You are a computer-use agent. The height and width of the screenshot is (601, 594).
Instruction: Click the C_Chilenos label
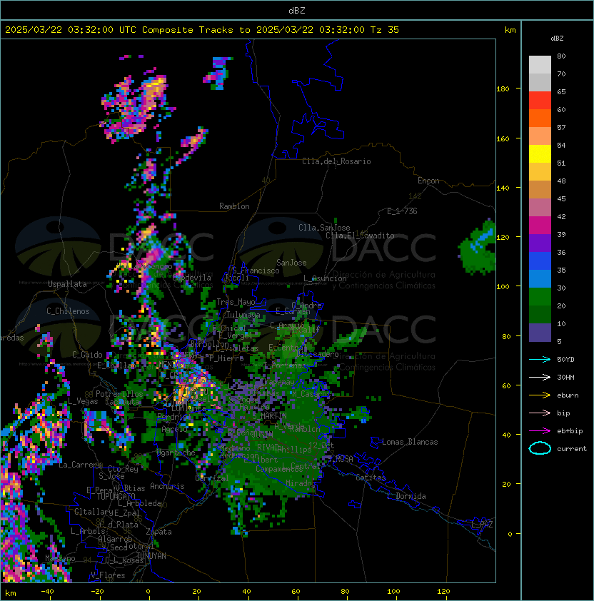coord(68,311)
